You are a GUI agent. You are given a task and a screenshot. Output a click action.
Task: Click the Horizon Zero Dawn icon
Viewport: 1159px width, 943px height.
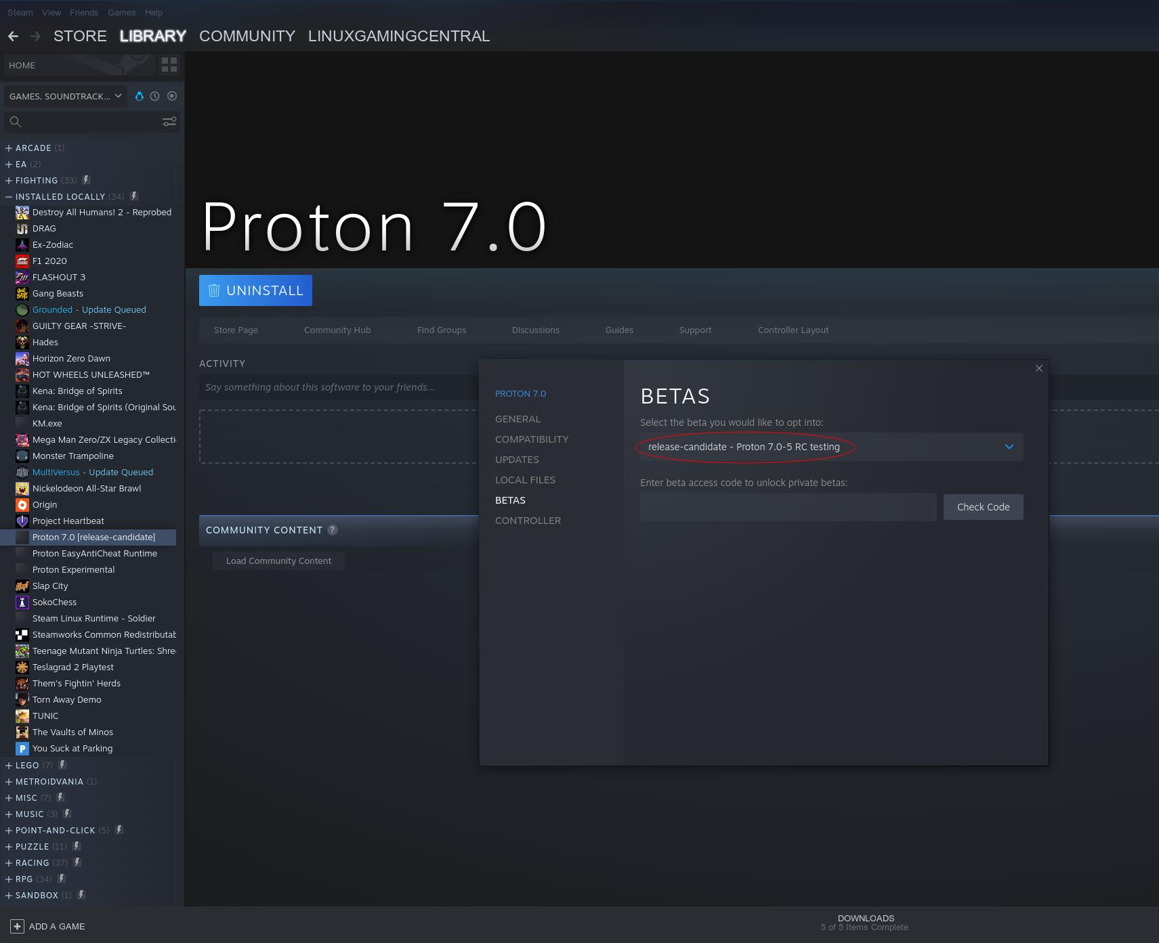click(x=22, y=358)
